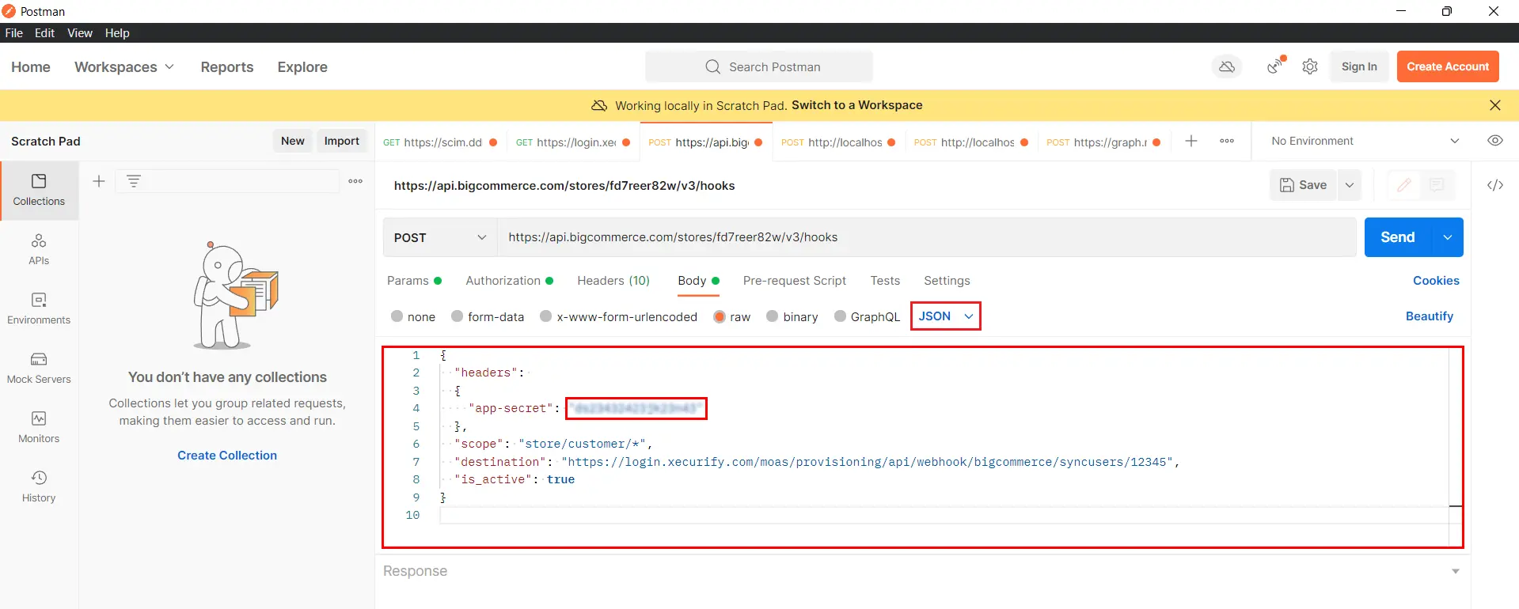Screen dimensions: 1519x609
Task: Select the x-www-form-urlencoded body type
Action: (546, 316)
